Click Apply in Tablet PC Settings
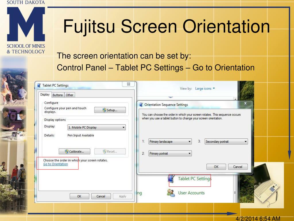Image resolution: width=294 pixels, height=221 pixels. [123, 196]
